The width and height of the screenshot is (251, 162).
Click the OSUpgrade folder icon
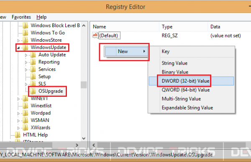point(33,91)
